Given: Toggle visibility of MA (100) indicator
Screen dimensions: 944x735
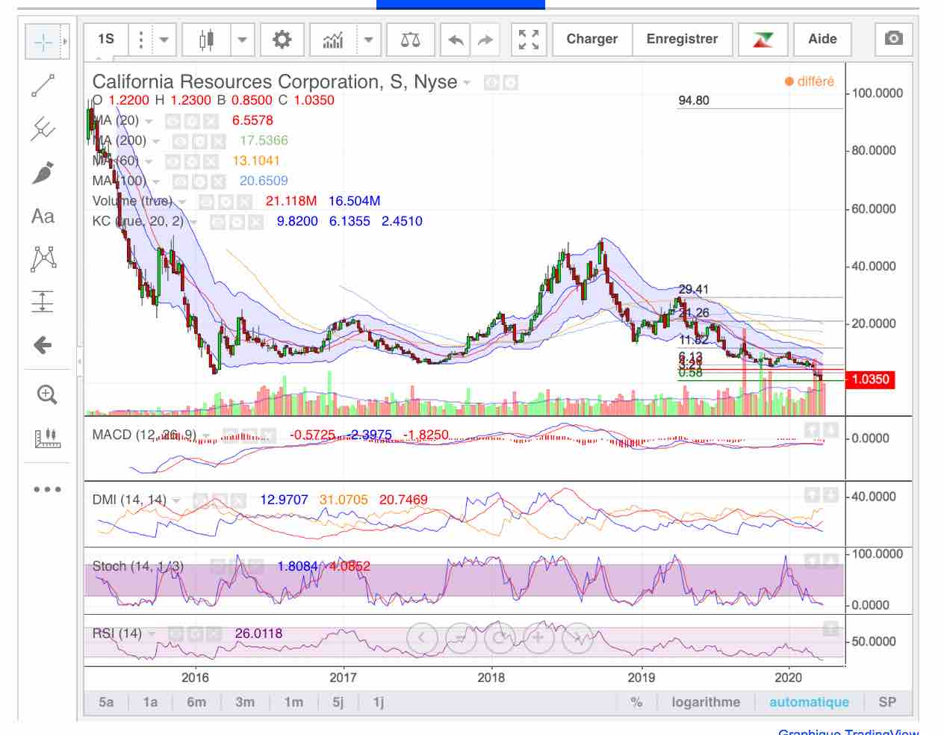Looking at the screenshot, I should point(179,182).
